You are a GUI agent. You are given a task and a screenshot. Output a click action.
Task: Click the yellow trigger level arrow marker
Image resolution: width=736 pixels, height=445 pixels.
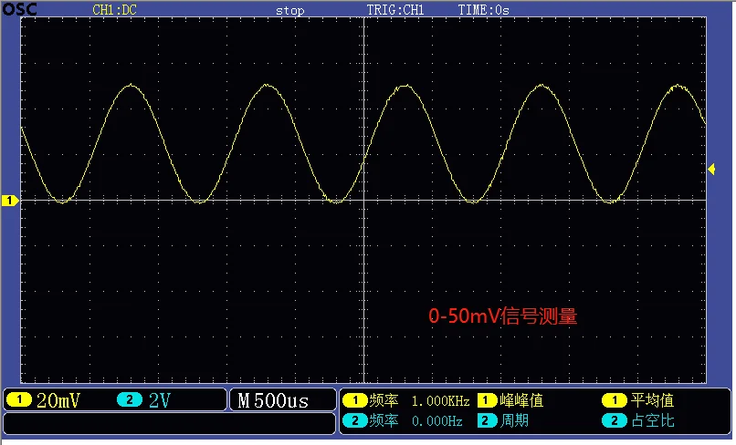click(711, 169)
